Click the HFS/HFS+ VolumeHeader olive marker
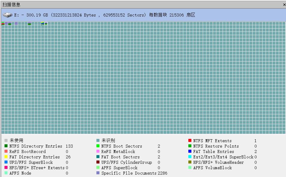The image size is (286, 177). [190, 162]
